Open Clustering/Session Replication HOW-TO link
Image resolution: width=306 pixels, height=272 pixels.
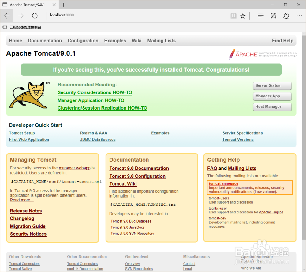[x=102, y=108]
